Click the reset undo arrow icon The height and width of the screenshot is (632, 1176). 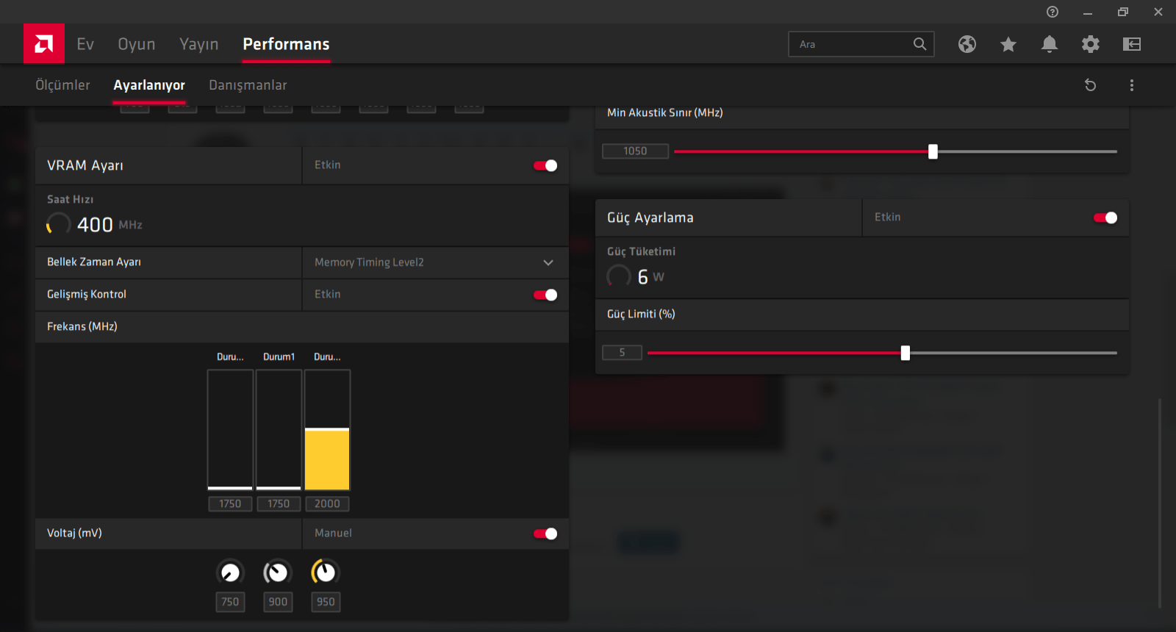click(x=1091, y=85)
